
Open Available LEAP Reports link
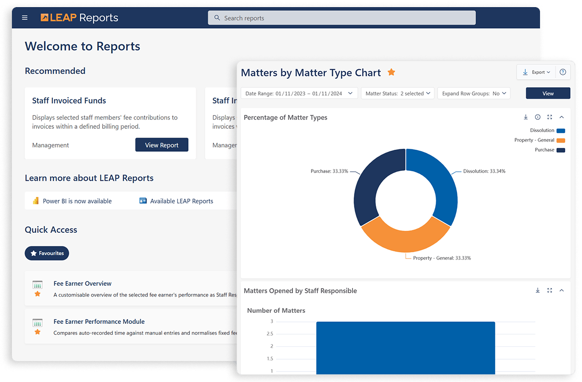pos(182,201)
